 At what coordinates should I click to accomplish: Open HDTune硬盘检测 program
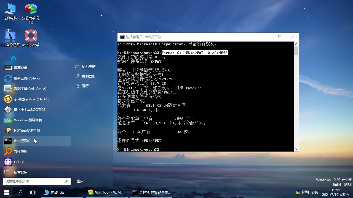tap(37, 130)
